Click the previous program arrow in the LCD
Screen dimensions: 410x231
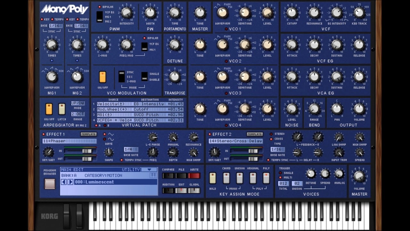[63, 182]
